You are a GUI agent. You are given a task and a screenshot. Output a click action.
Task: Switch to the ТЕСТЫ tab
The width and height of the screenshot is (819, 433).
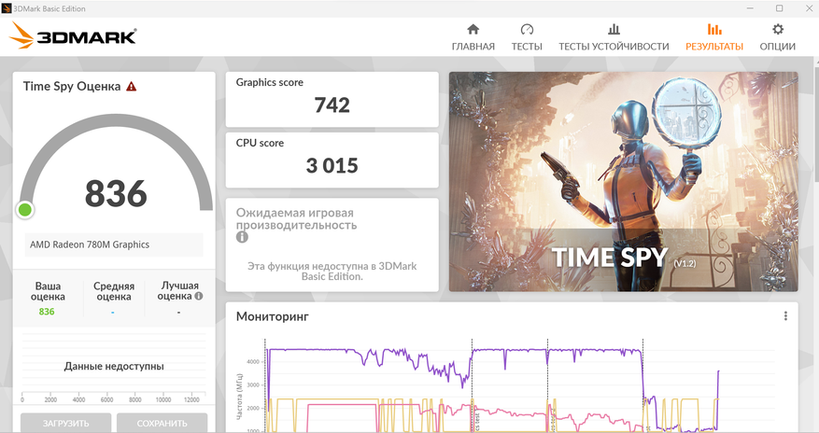pyautogui.click(x=527, y=37)
